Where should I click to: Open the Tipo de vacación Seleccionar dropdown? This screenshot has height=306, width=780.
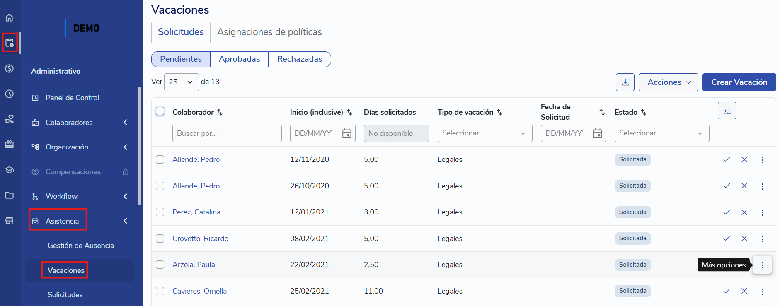pyautogui.click(x=484, y=133)
